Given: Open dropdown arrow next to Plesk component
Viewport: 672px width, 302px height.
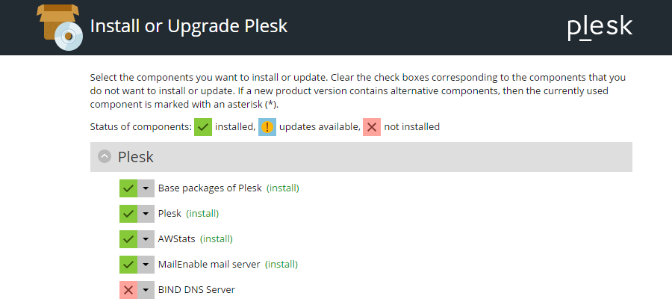Looking at the screenshot, I should [146, 214].
